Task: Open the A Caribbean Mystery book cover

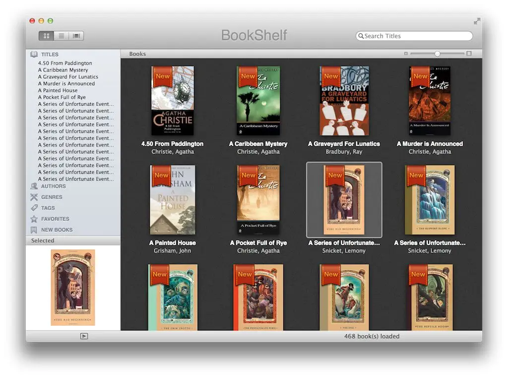Action: pyautogui.click(x=258, y=100)
